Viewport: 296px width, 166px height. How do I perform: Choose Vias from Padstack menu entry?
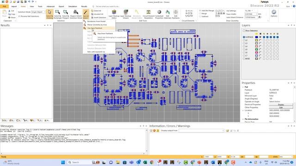coord(99,28)
